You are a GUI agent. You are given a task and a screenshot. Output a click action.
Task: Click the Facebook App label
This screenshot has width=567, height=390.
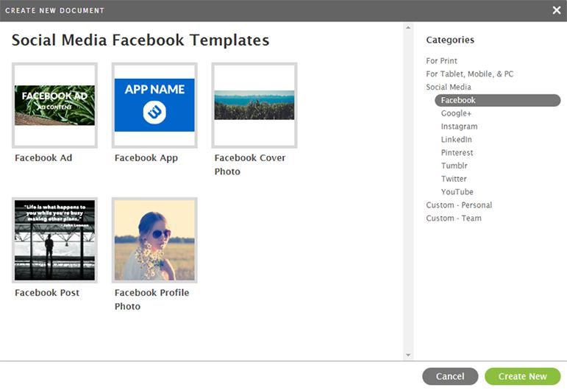146,158
